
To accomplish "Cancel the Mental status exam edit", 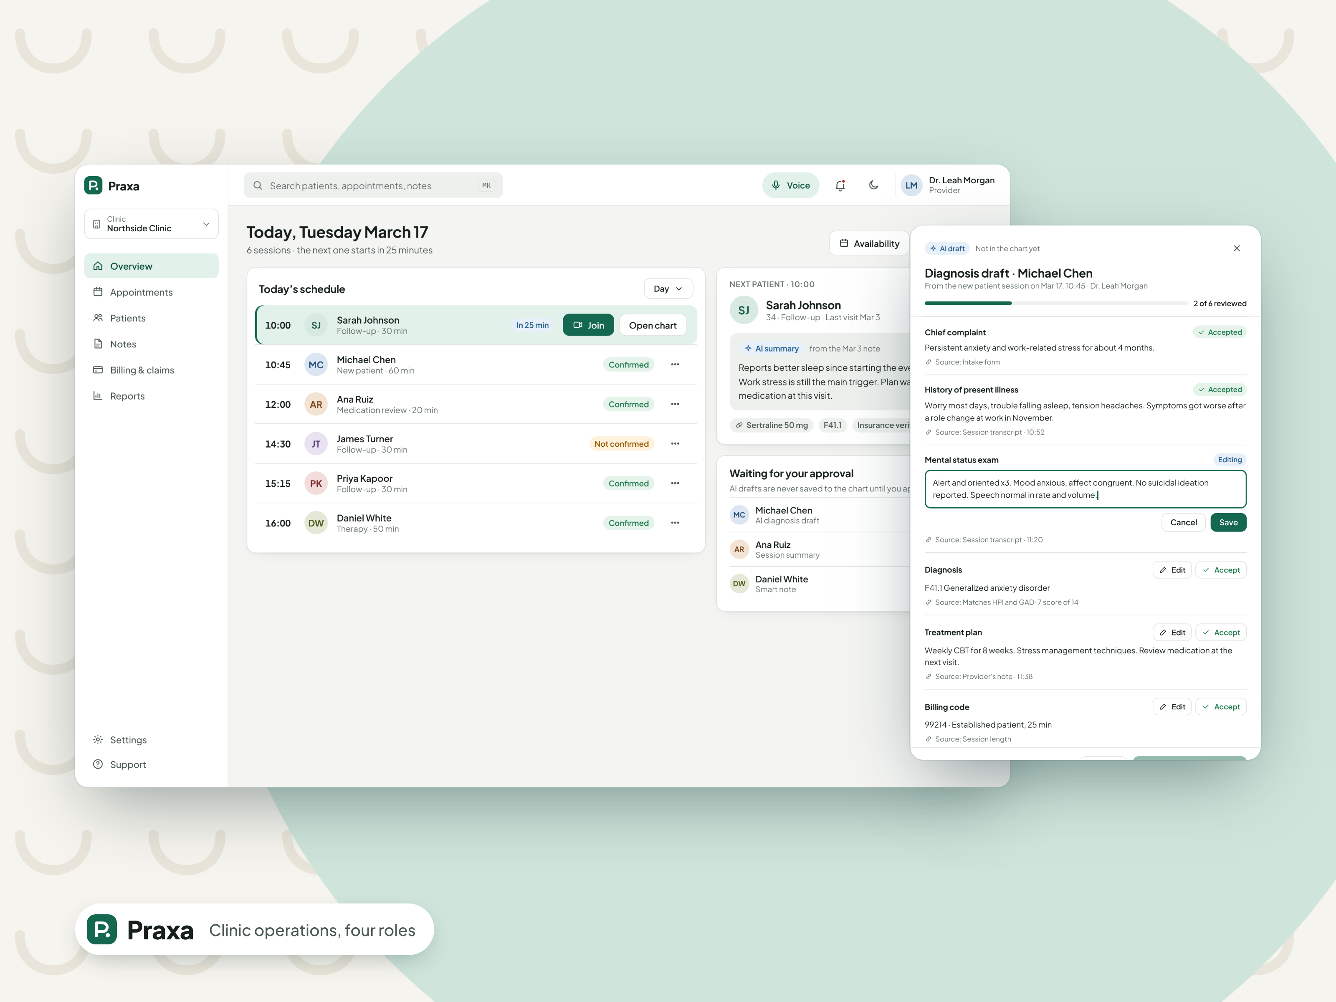I will [x=1183, y=522].
